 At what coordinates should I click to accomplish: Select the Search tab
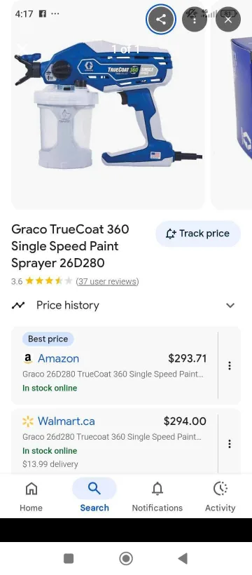coord(94,496)
